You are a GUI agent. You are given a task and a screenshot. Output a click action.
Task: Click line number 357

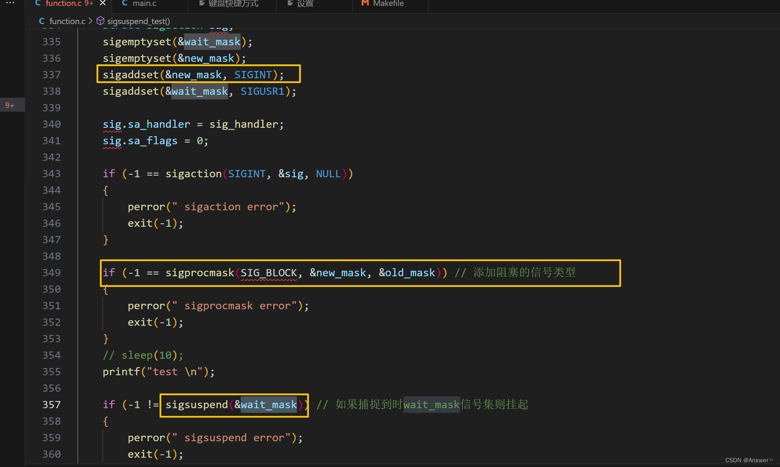tap(52, 405)
